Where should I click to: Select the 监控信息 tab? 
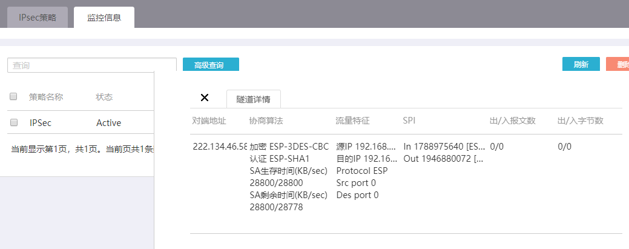(104, 18)
